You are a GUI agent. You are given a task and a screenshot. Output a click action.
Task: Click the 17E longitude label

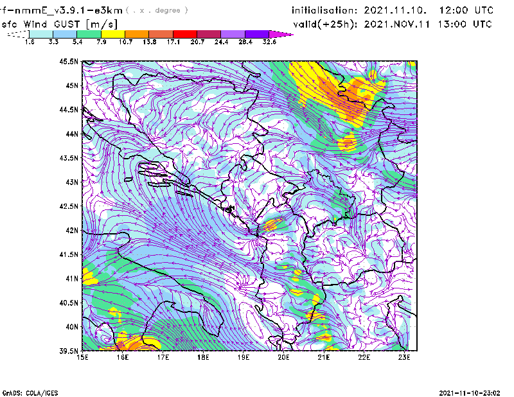coord(163,357)
